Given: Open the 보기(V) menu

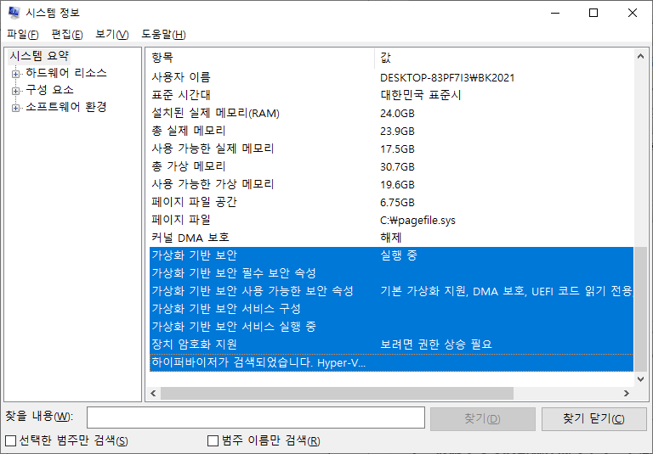Looking at the screenshot, I should 112,34.
